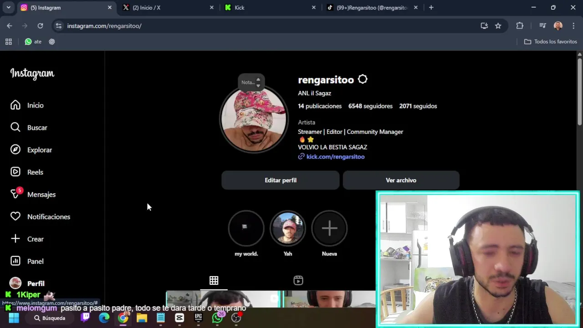The width and height of the screenshot is (583, 328).
Task: Open the Extensions puzzle icon
Action: (x=520, y=26)
